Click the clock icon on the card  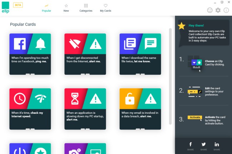[20, 99]
